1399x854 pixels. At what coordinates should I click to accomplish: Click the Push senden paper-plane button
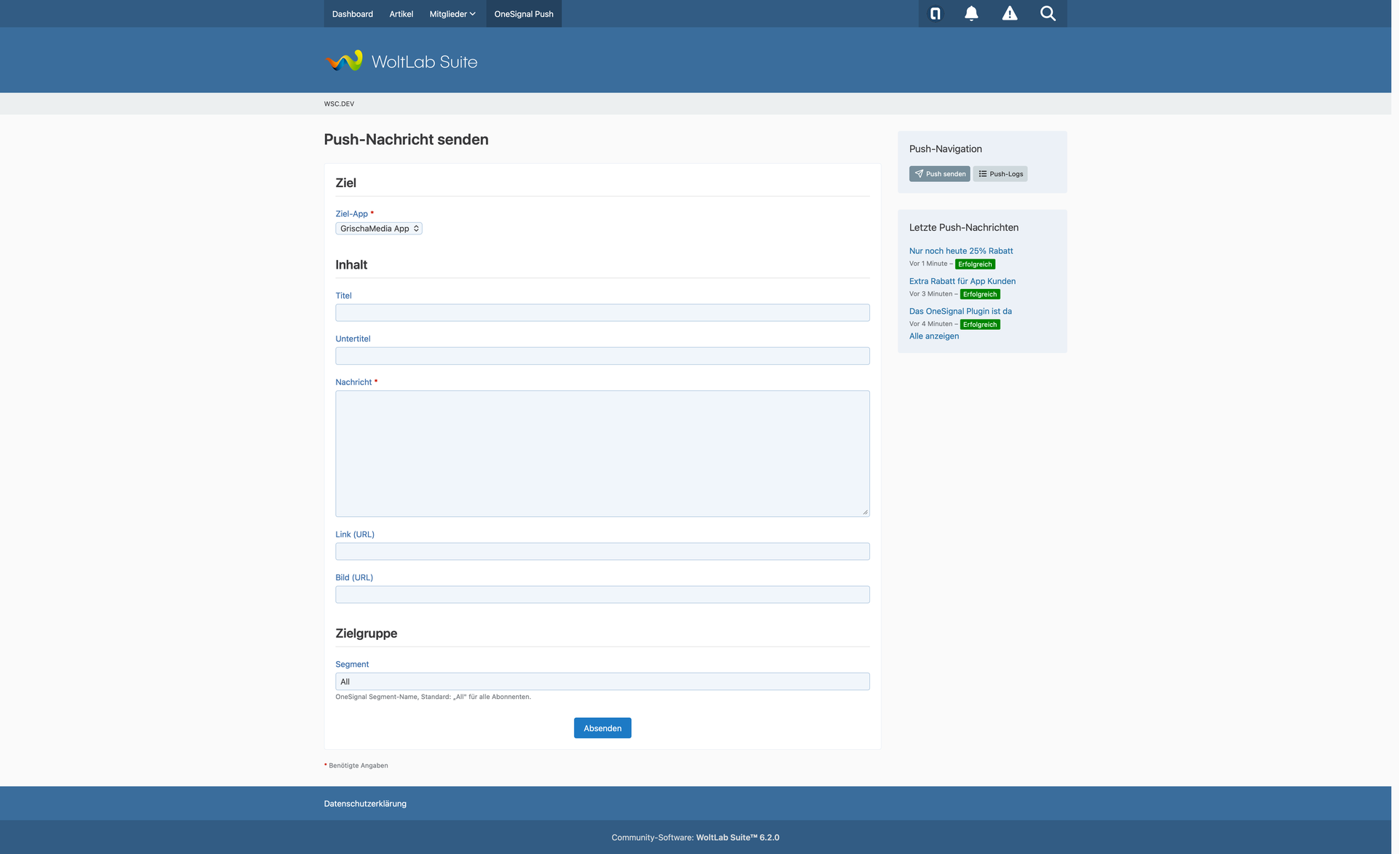tap(939, 174)
